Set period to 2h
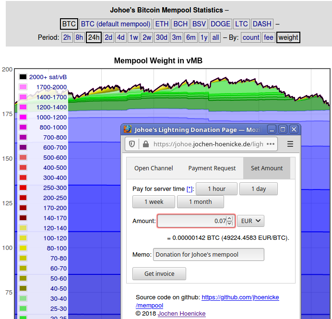The image size is (332, 319). 67,37
